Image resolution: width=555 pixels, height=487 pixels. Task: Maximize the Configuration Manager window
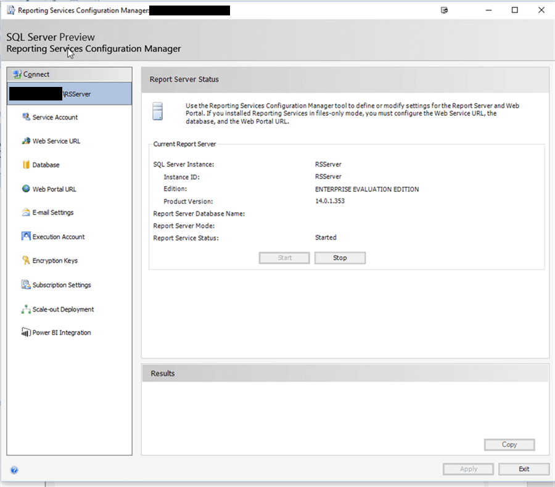pyautogui.click(x=515, y=10)
